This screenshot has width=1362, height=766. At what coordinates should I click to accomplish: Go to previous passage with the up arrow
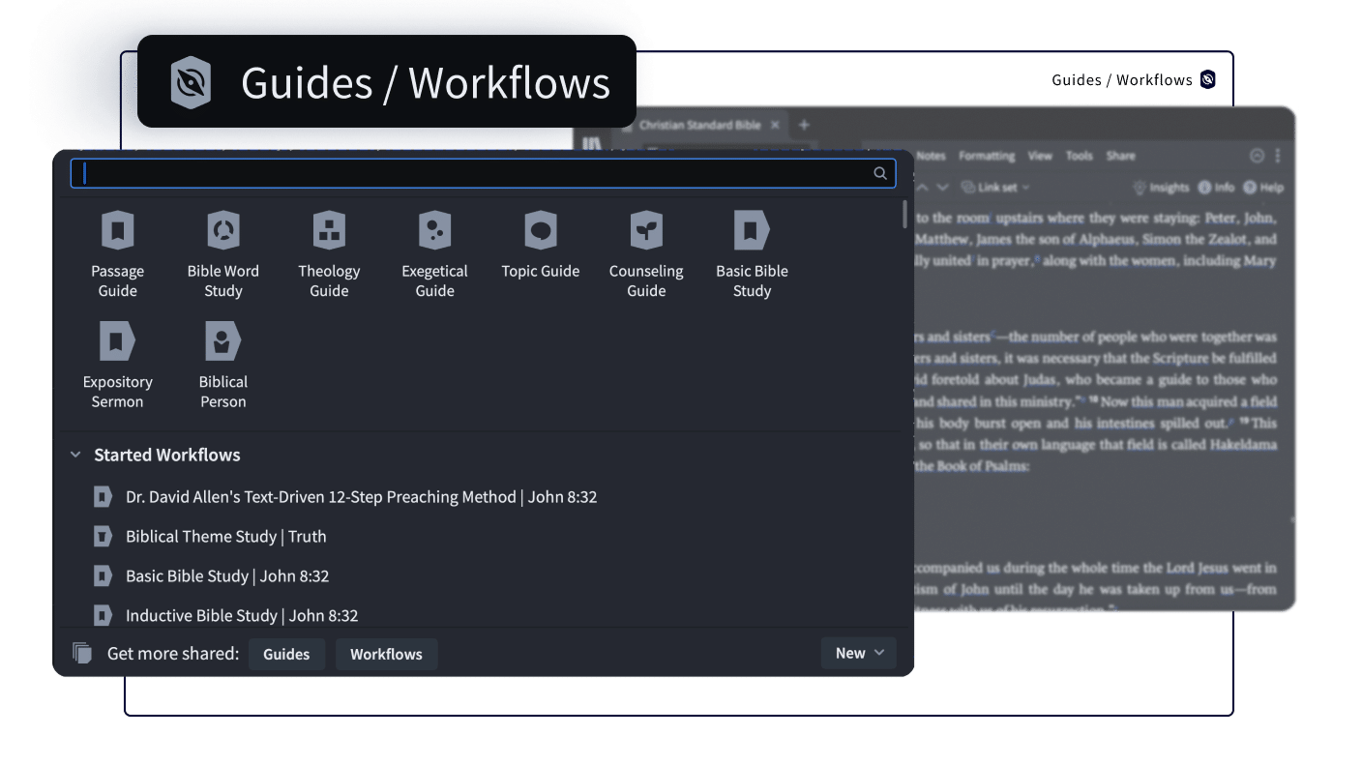click(x=922, y=187)
